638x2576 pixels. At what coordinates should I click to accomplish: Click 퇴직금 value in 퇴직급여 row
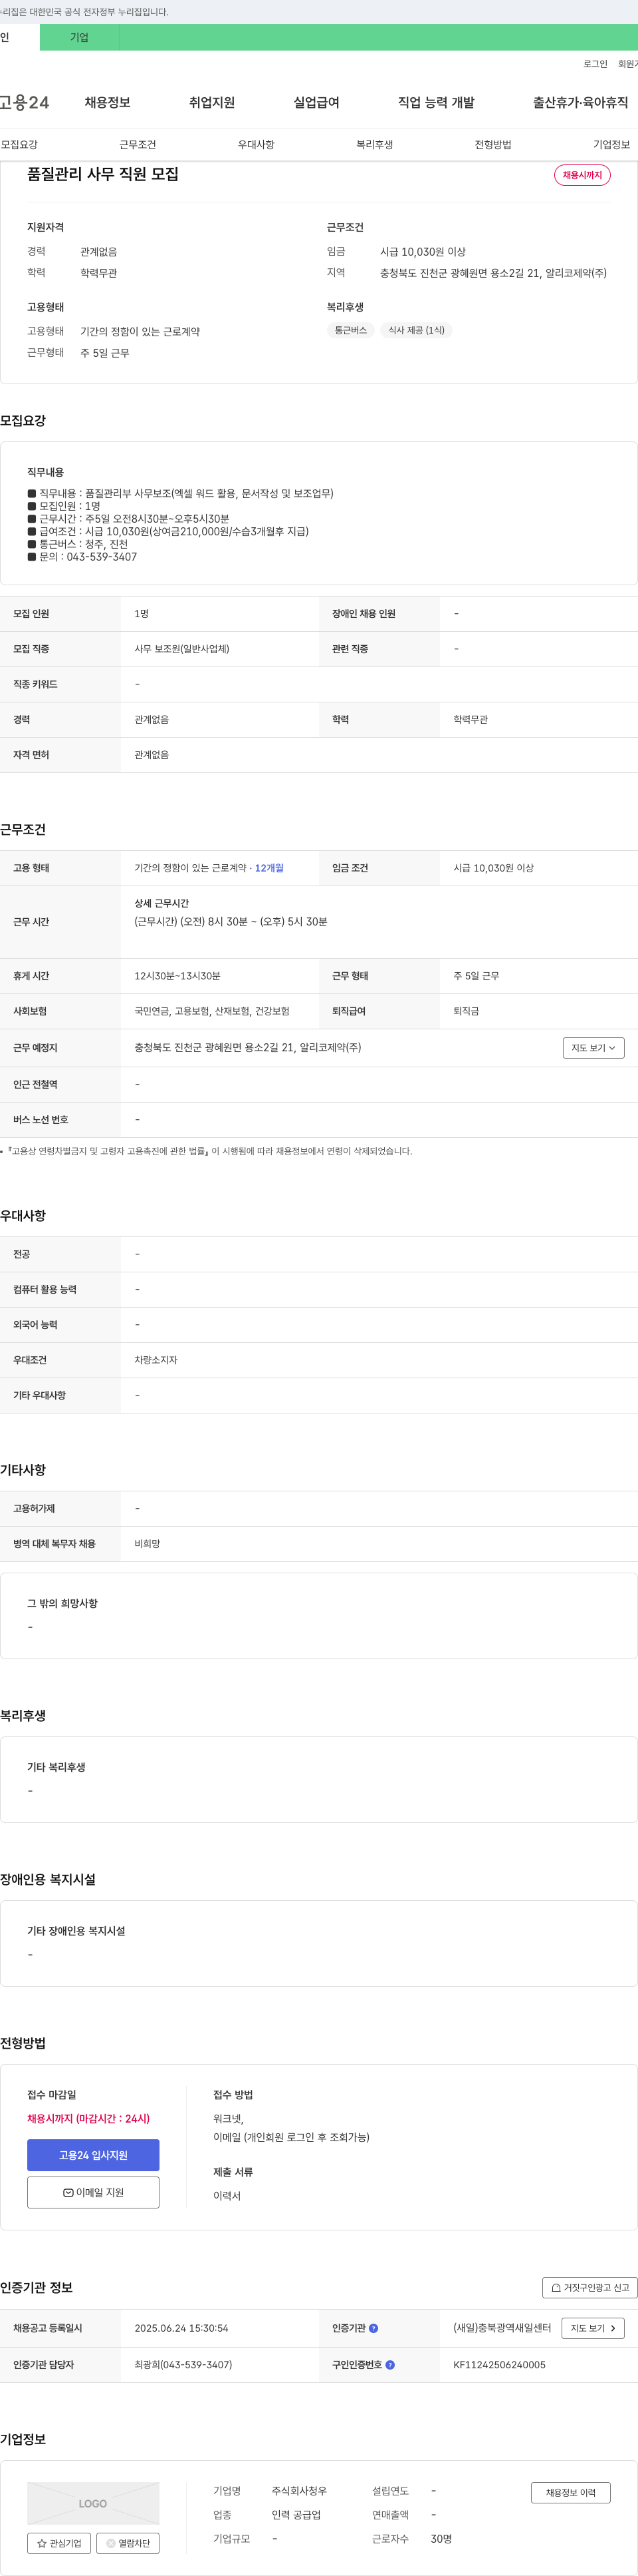point(467,1011)
